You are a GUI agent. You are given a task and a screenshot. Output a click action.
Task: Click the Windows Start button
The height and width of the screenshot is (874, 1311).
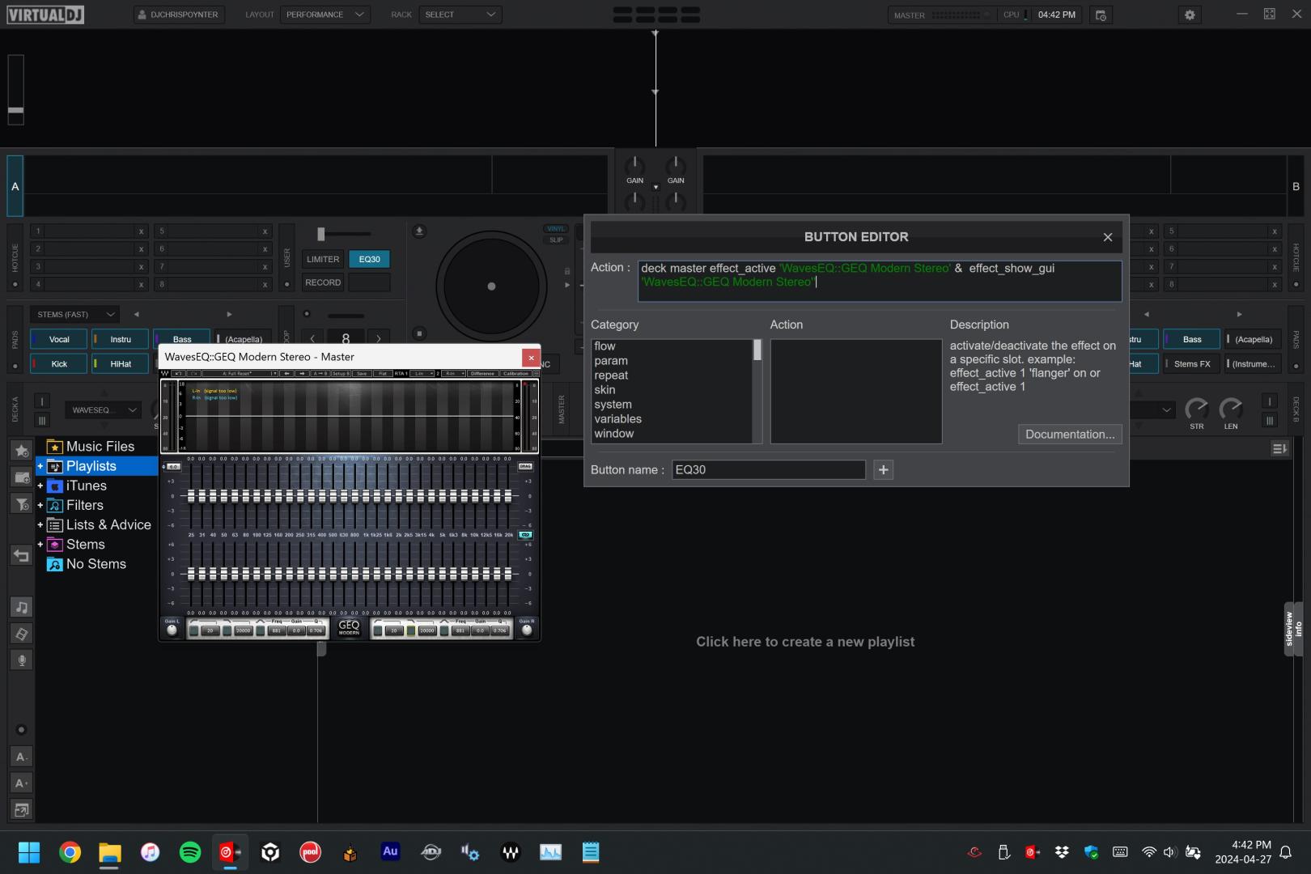click(29, 852)
